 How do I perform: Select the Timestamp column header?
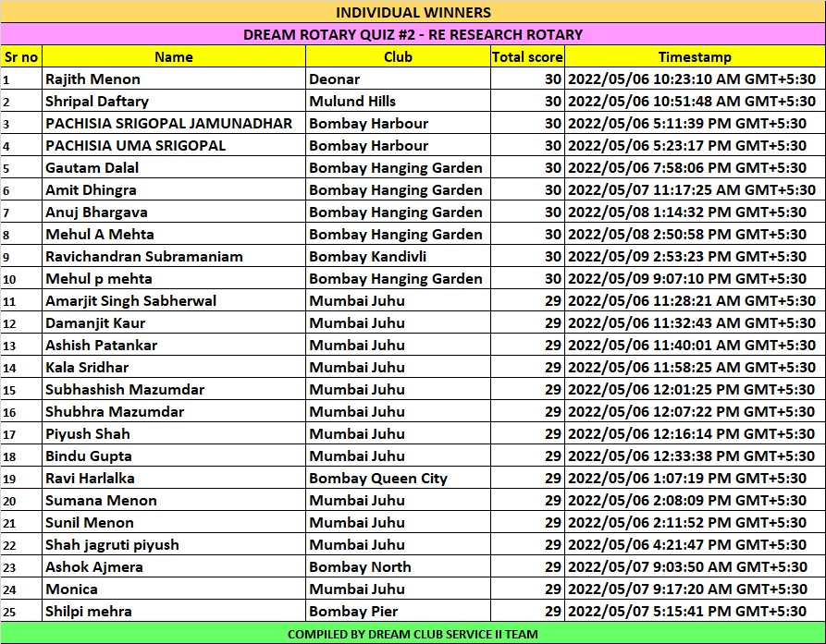click(695, 56)
